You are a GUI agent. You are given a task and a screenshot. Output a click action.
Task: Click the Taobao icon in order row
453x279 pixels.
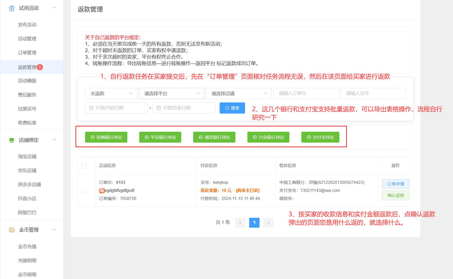tap(102, 191)
